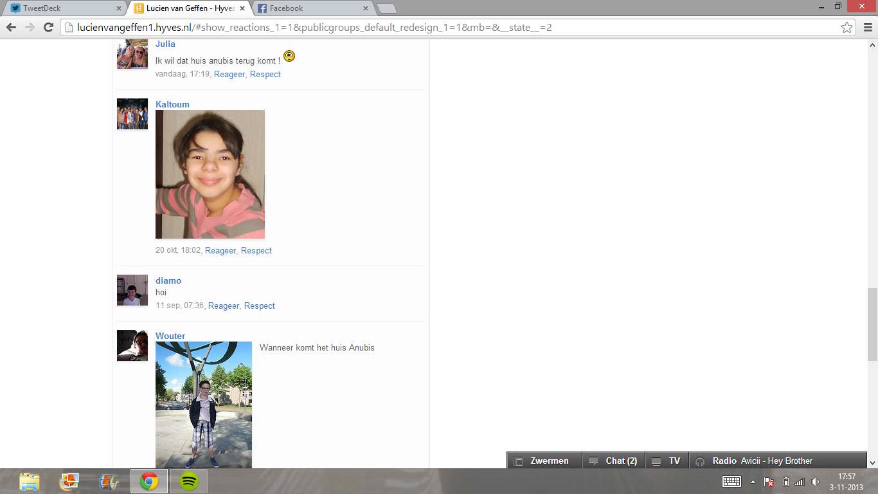Close the TweetDeck tab

coord(118,8)
